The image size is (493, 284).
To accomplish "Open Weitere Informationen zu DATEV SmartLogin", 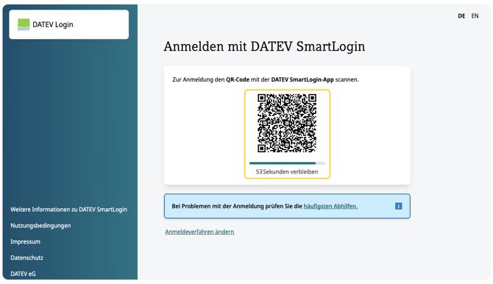I will [x=69, y=210].
